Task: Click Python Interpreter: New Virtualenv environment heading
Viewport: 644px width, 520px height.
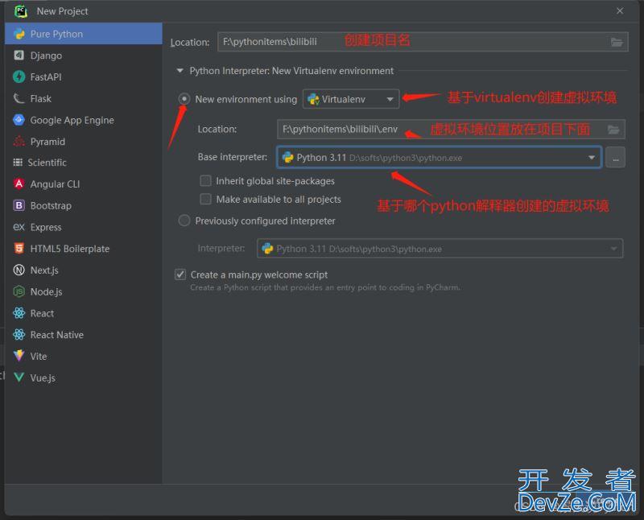Action: (291, 71)
